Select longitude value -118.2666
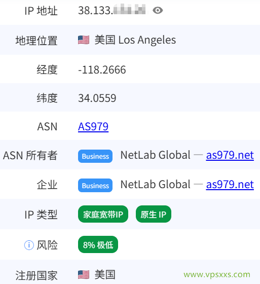Screen dimensions: 260x284 (102, 70)
